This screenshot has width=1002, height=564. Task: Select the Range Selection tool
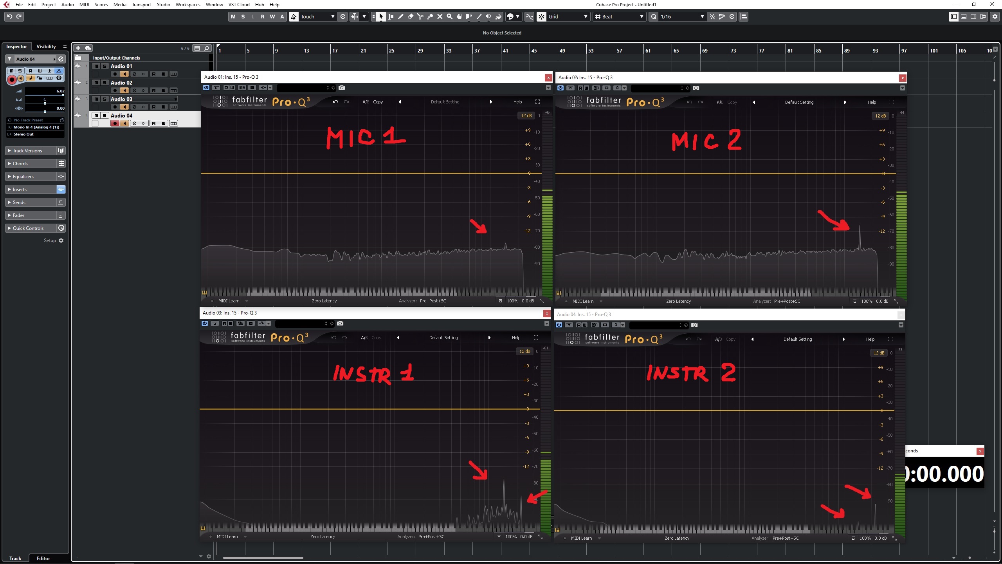(x=391, y=16)
